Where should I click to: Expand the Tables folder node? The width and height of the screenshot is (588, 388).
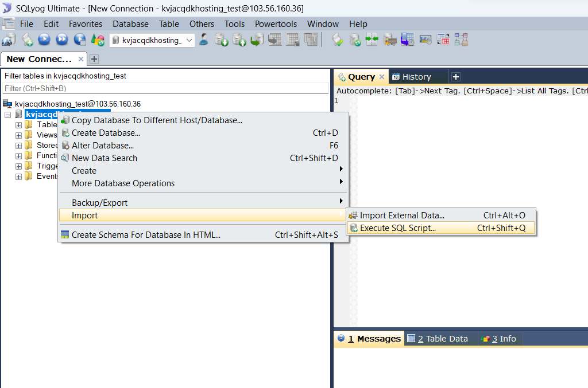[18, 125]
